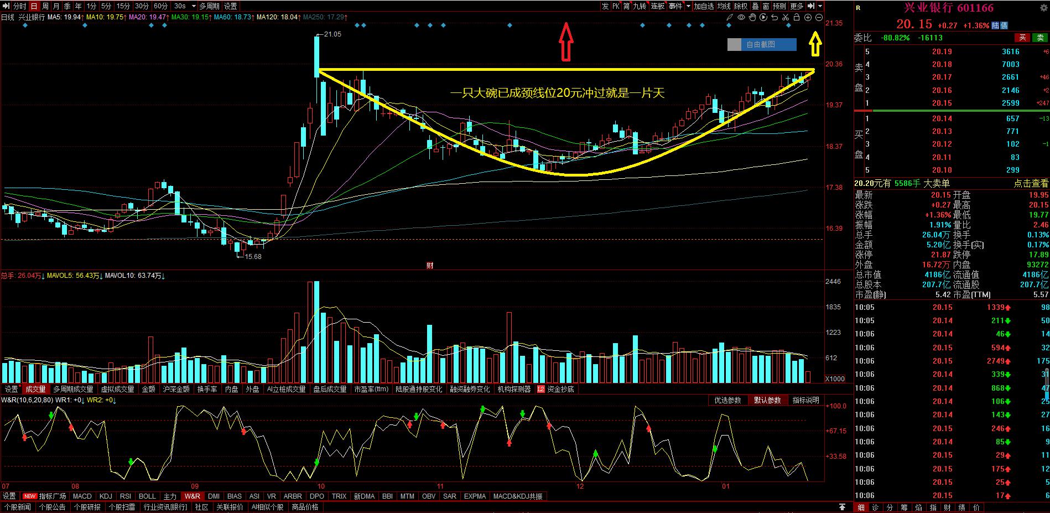1050x513 pixels.
Task: Click 加自选 to add to watchlist
Action: [704, 6]
